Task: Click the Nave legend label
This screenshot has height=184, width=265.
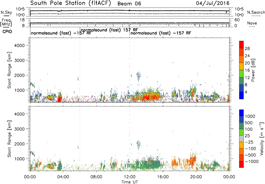Action: [x=252, y=23]
